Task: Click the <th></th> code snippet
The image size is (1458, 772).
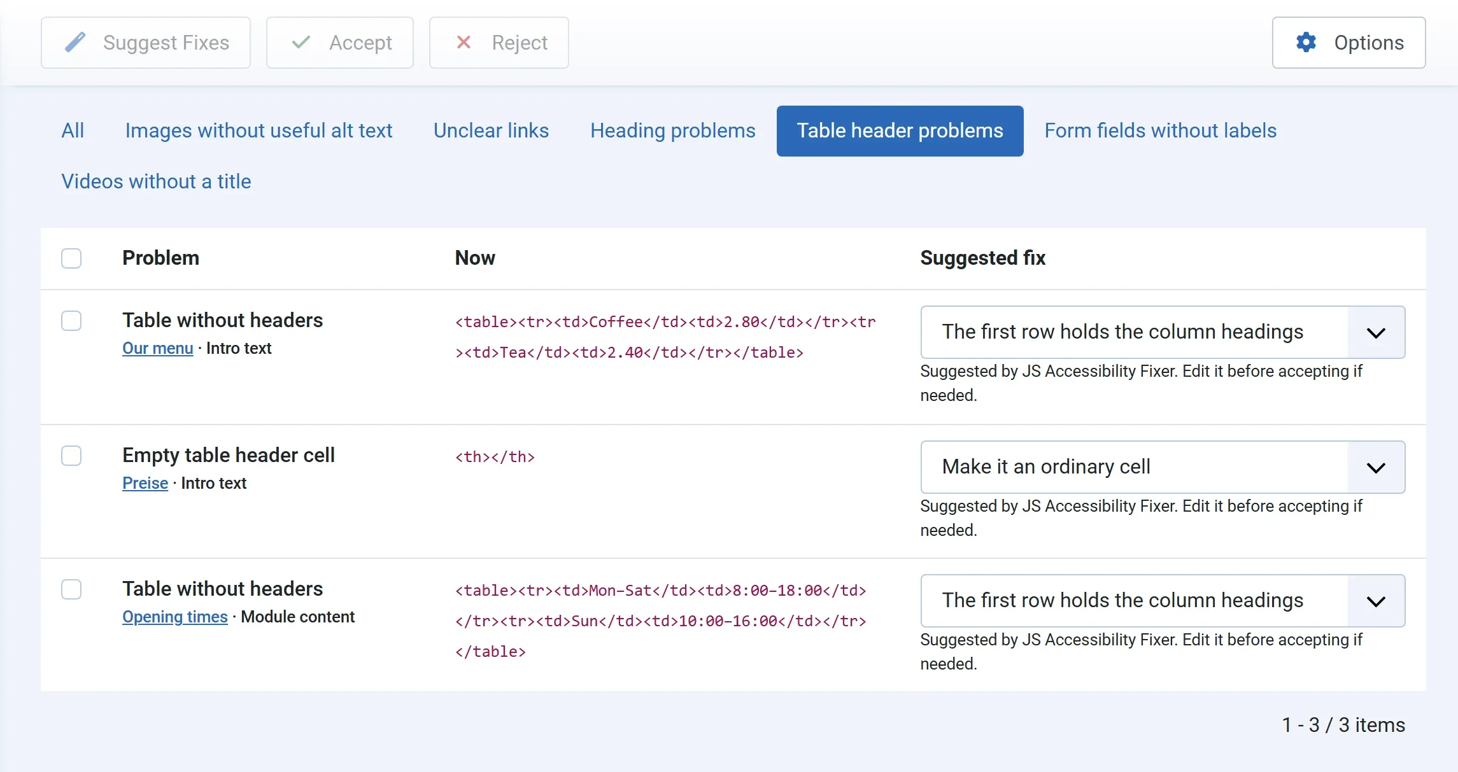Action: coord(495,457)
